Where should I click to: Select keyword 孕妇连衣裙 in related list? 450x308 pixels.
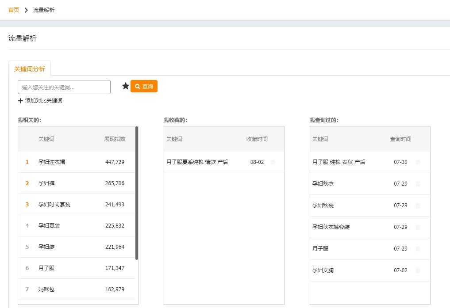point(52,162)
